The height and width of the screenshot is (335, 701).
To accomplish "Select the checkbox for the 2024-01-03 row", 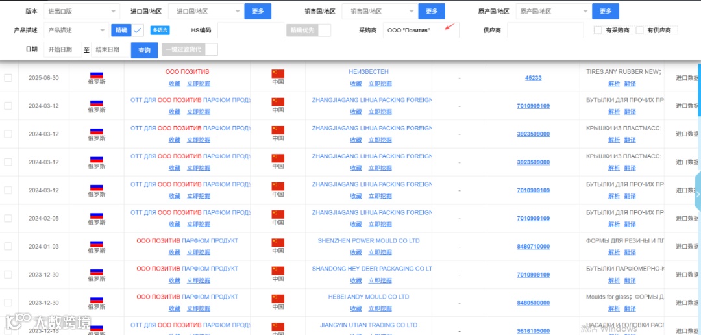I will pyautogui.click(x=8, y=247).
